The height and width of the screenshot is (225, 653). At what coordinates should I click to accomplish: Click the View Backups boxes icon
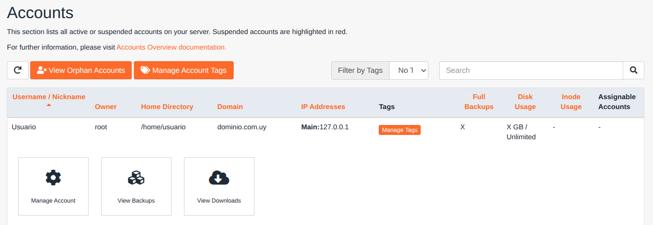pyautogui.click(x=136, y=178)
